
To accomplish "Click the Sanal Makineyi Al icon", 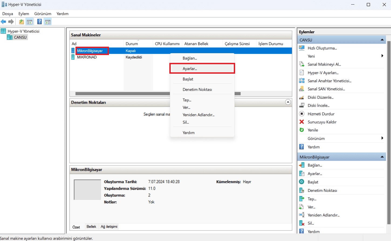I will (x=302, y=64).
